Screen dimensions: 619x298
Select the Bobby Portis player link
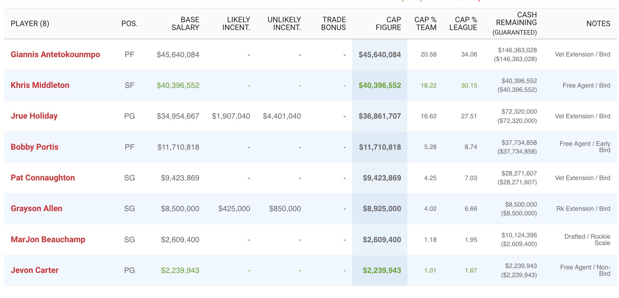[34, 147]
